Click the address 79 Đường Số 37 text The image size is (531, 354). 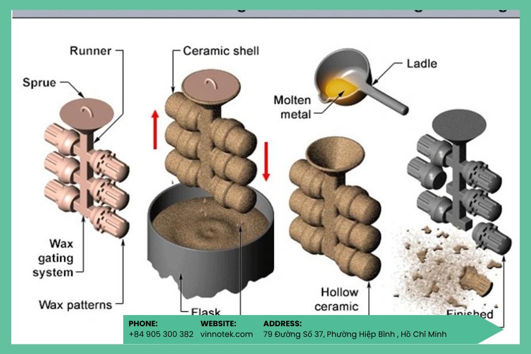tap(355, 335)
